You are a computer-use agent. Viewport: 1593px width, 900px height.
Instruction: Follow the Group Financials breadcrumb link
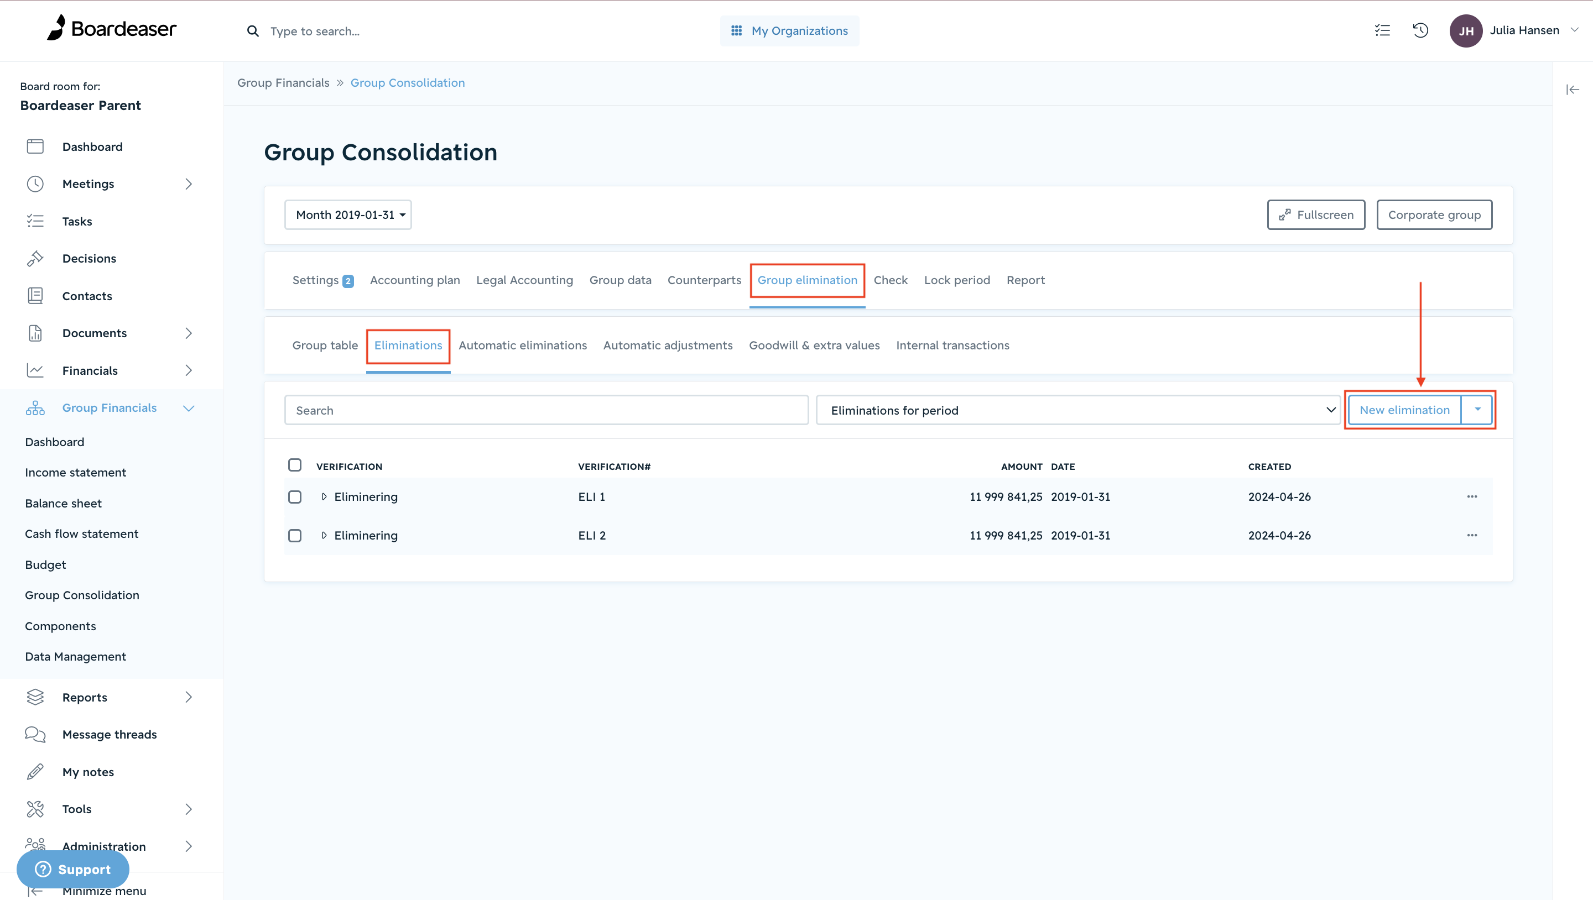point(283,83)
